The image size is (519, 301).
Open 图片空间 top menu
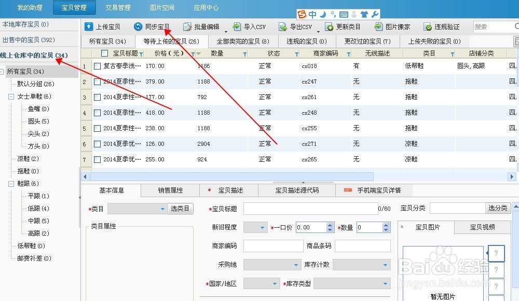point(162,7)
